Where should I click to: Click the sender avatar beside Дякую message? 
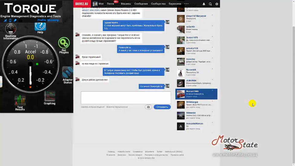(77, 80)
